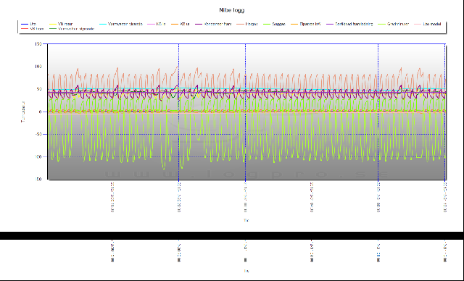
Task: Click the 100 value on y-axis
Action: point(38,67)
